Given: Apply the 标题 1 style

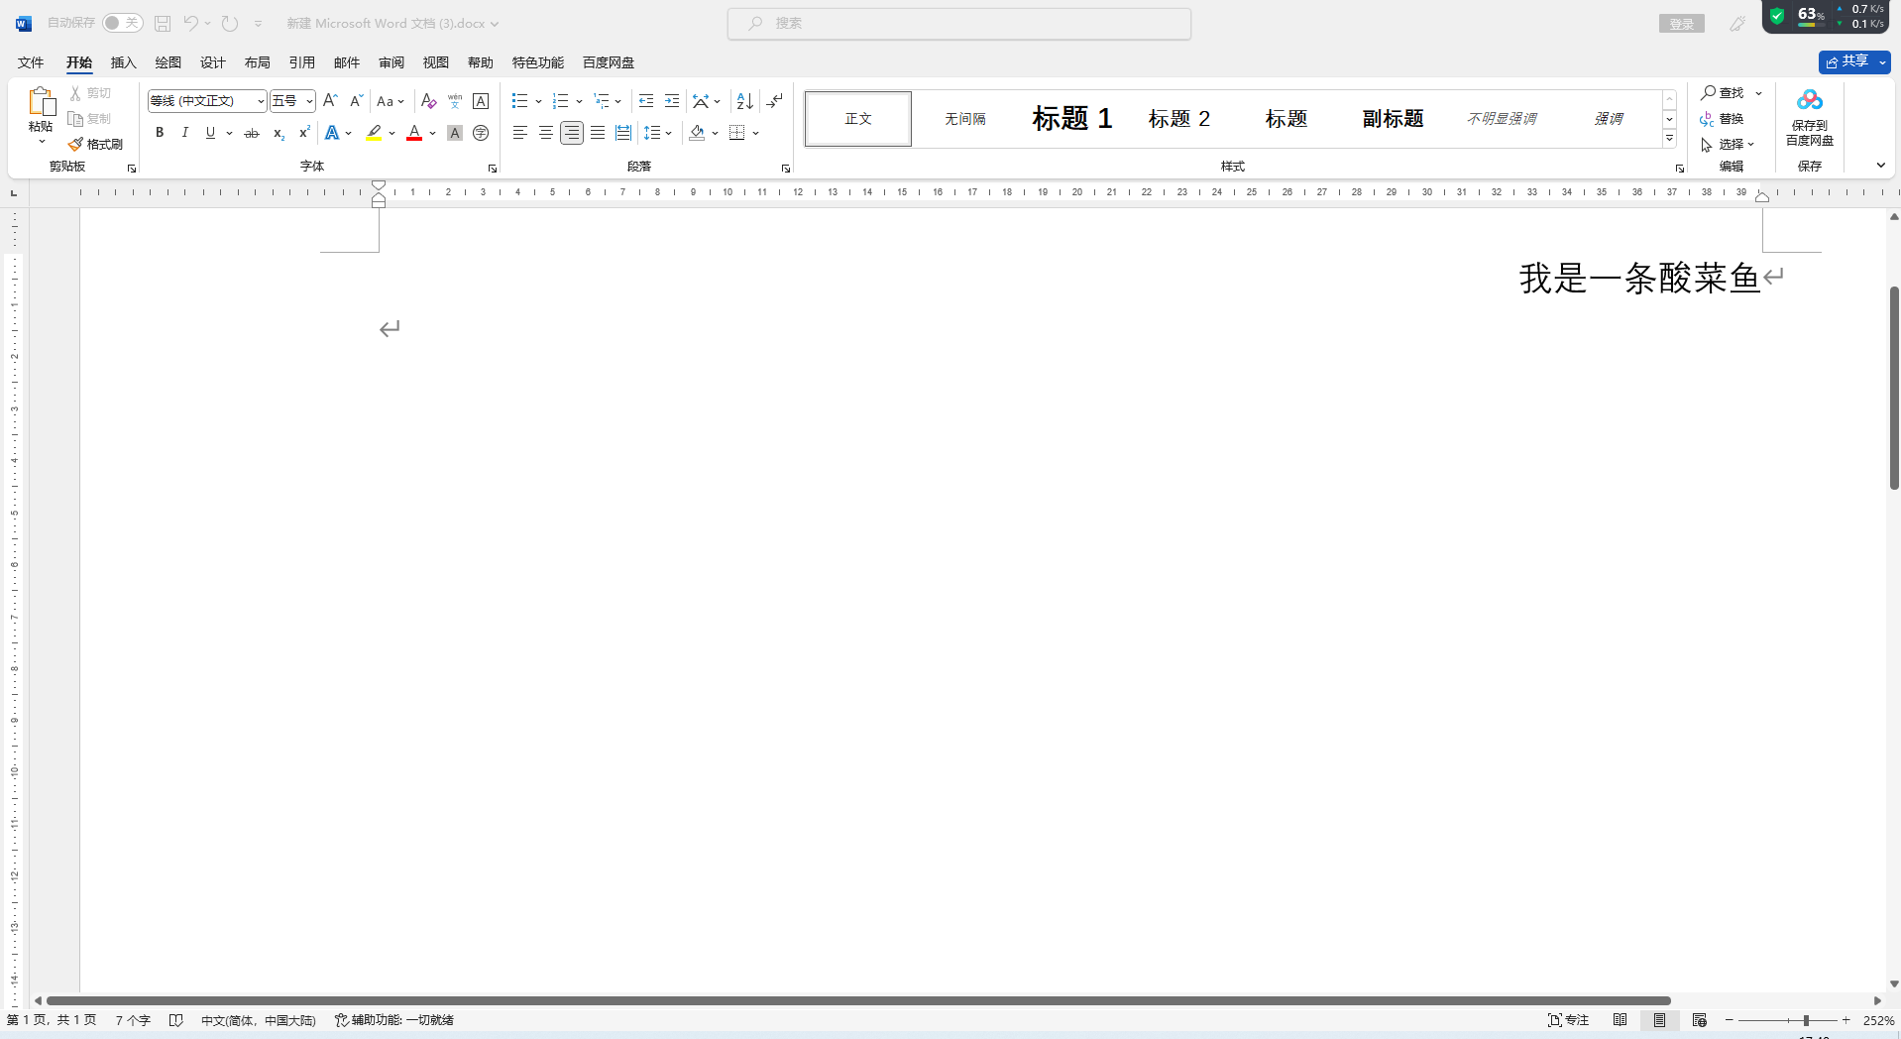Looking at the screenshot, I should click(x=1071, y=118).
